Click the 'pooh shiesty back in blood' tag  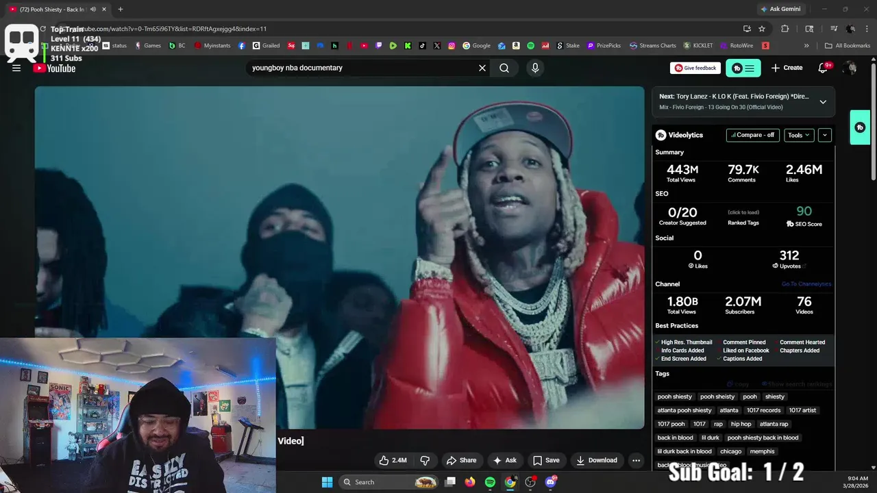(763, 438)
